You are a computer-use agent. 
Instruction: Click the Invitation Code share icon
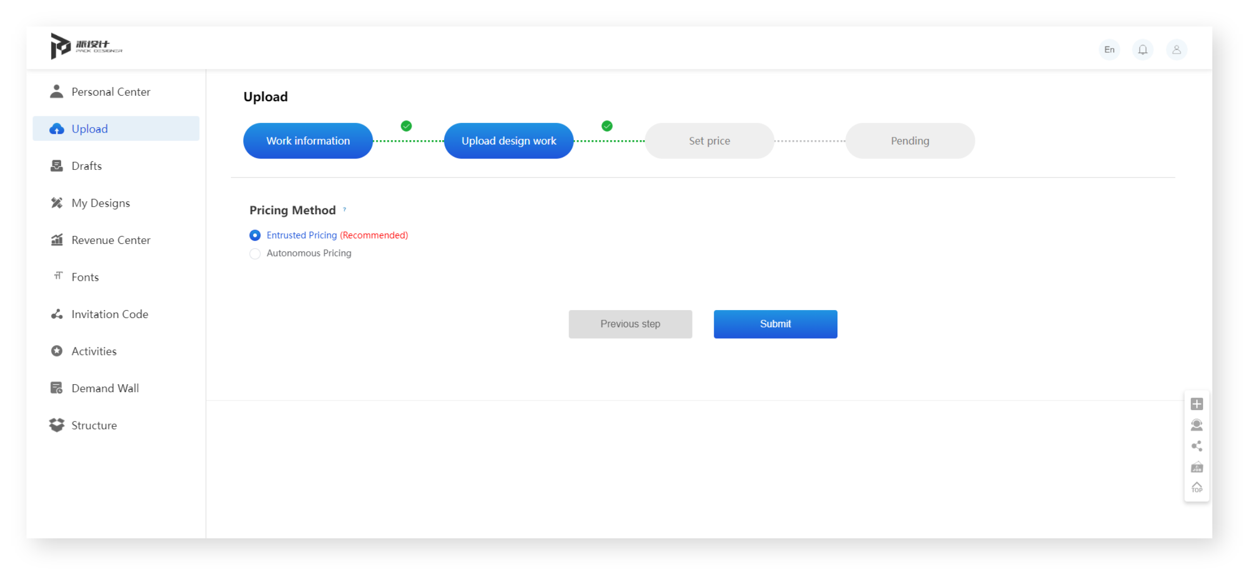[57, 314]
